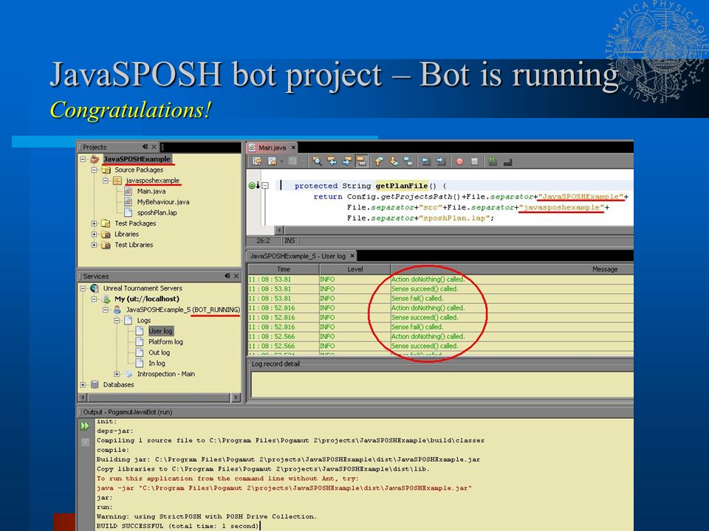Open the Out log item
Viewport: 709px width, 531px height.
[160, 353]
